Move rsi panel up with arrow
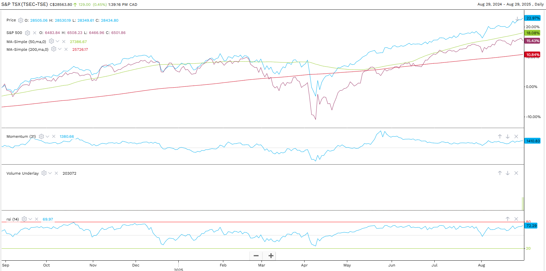546x271 pixels. click(x=507, y=219)
